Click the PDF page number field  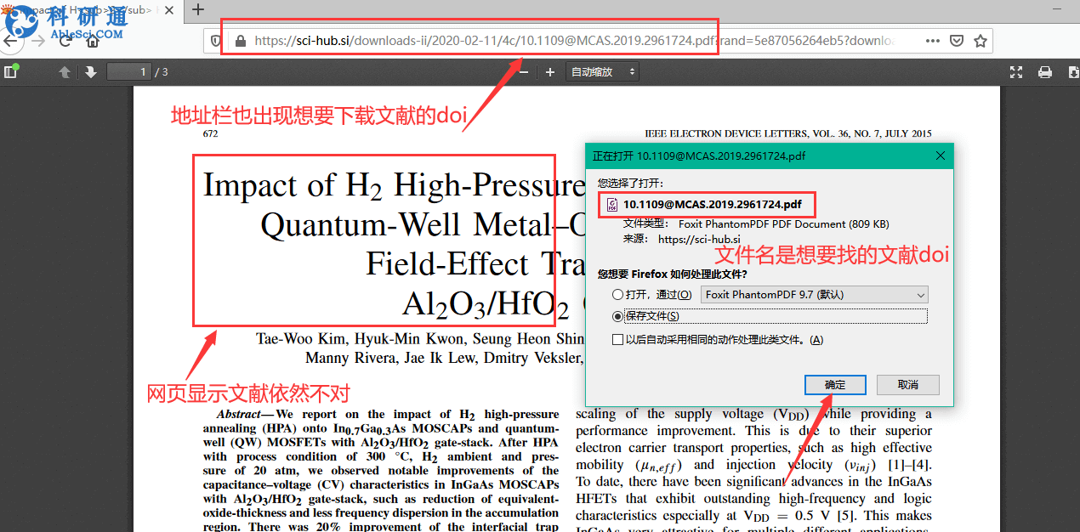[x=129, y=72]
